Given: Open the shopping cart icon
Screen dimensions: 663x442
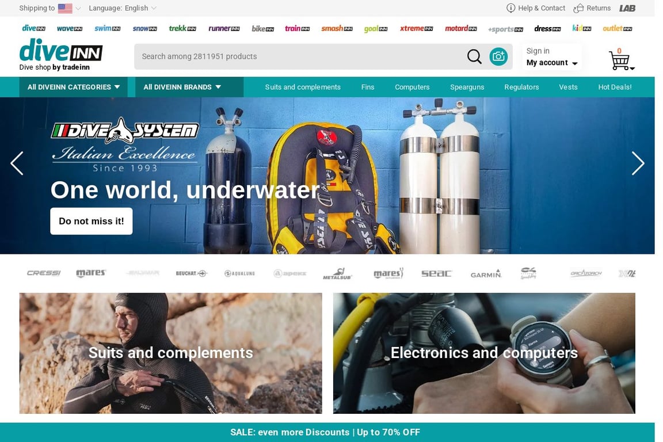Looking at the screenshot, I should point(619,60).
